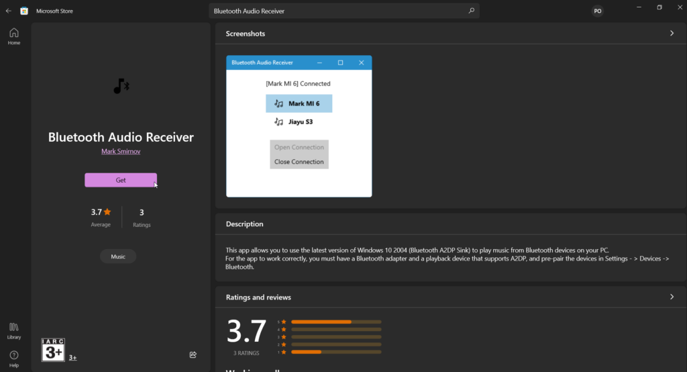Click the 'Bluetooth Audio Receiver' app title
Image resolution: width=687 pixels, height=372 pixels.
point(121,137)
